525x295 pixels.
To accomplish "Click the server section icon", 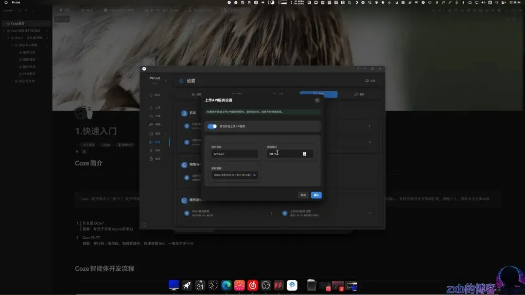I will pos(184,200).
